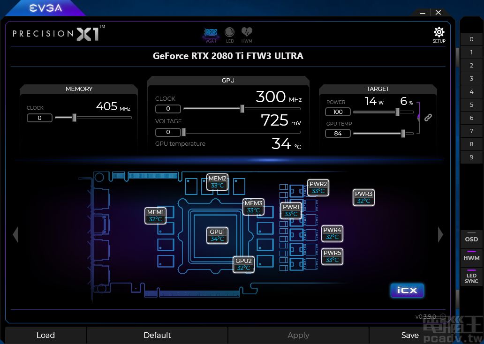Click the 6 % power percentage reading
484x344 pixels.
click(407, 101)
